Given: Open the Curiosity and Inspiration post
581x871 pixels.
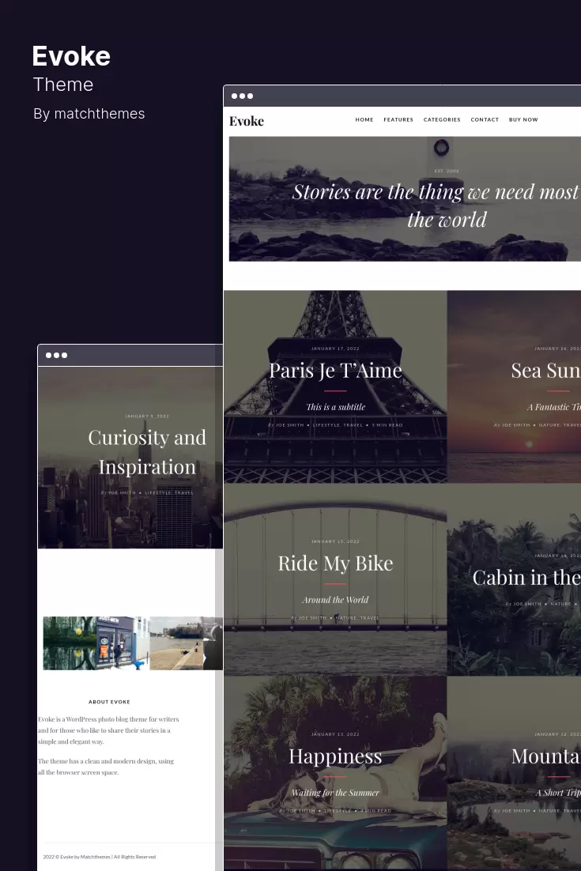Looking at the screenshot, I should (147, 452).
